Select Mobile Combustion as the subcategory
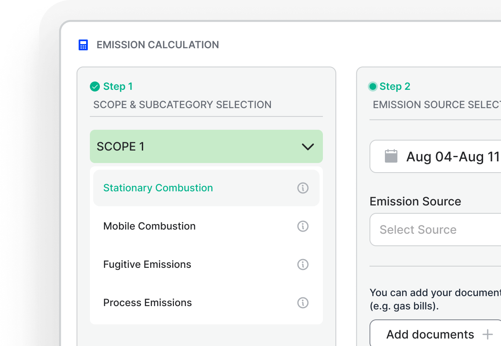The width and height of the screenshot is (501, 346). (149, 226)
